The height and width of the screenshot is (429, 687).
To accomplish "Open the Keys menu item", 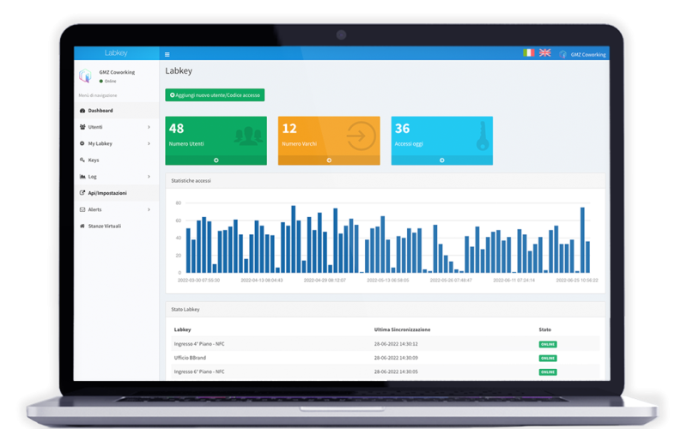I will [x=93, y=160].
